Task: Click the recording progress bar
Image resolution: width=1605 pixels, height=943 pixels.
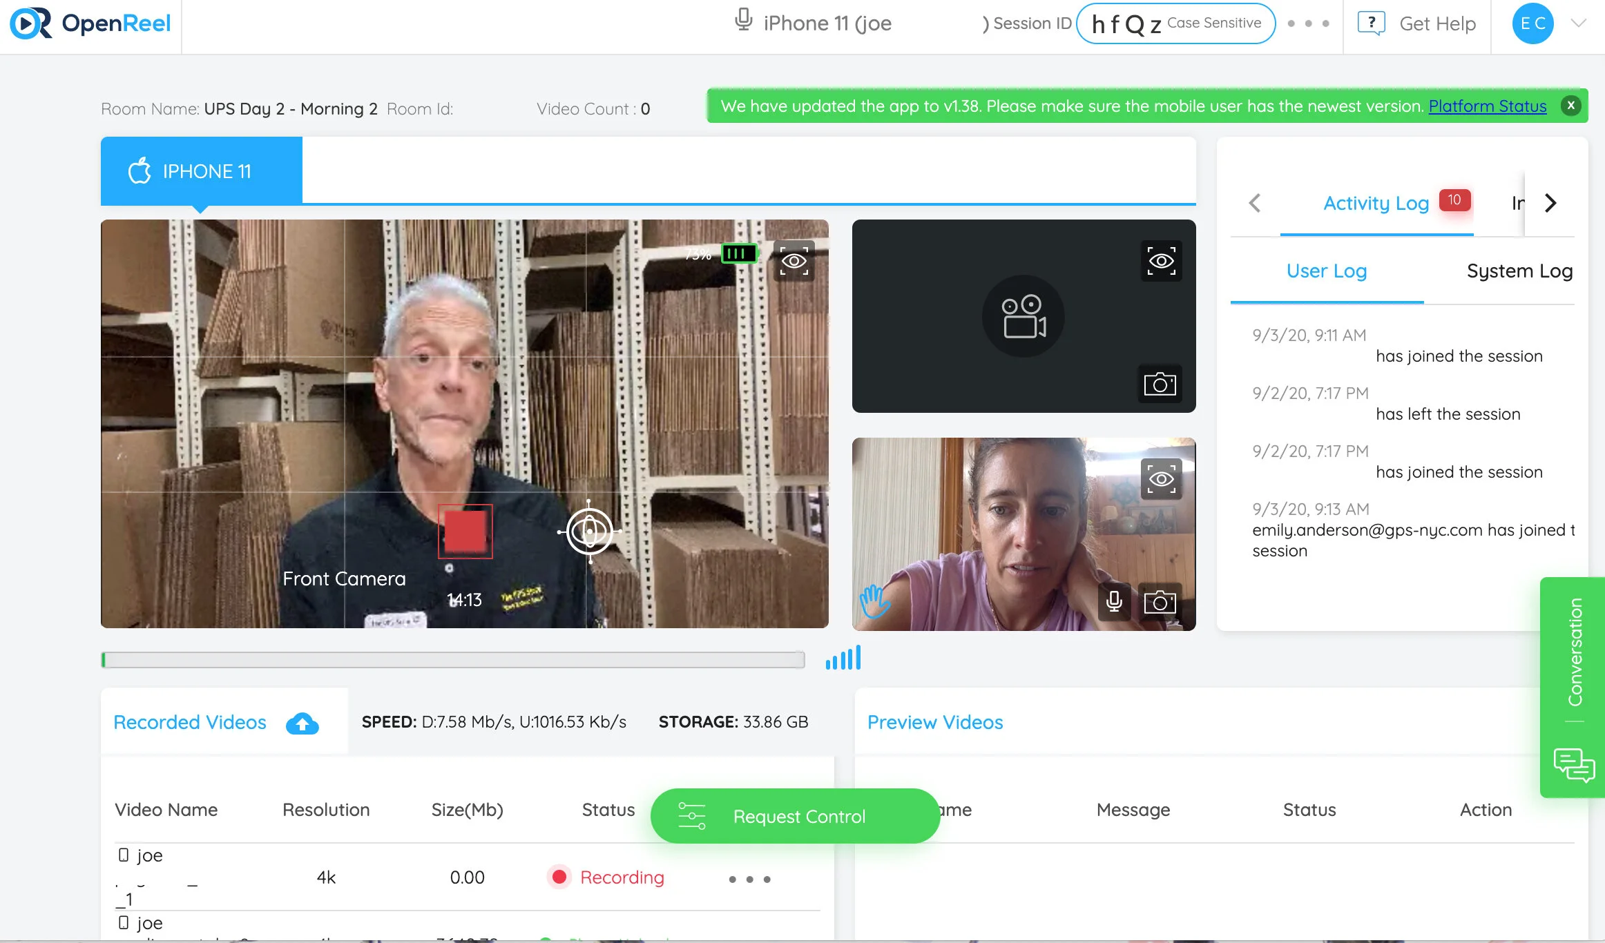Action: pyautogui.click(x=453, y=660)
